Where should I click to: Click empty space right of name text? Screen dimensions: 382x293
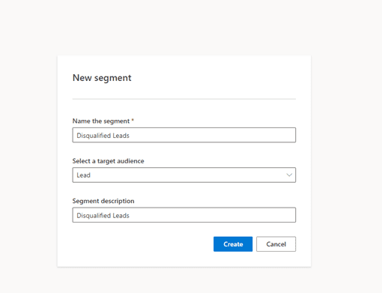(x=212, y=135)
